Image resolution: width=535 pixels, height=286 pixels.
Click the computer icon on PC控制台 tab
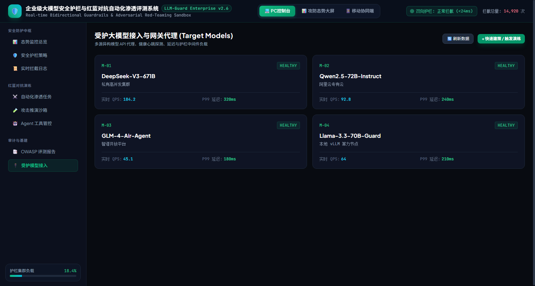tap(267, 11)
